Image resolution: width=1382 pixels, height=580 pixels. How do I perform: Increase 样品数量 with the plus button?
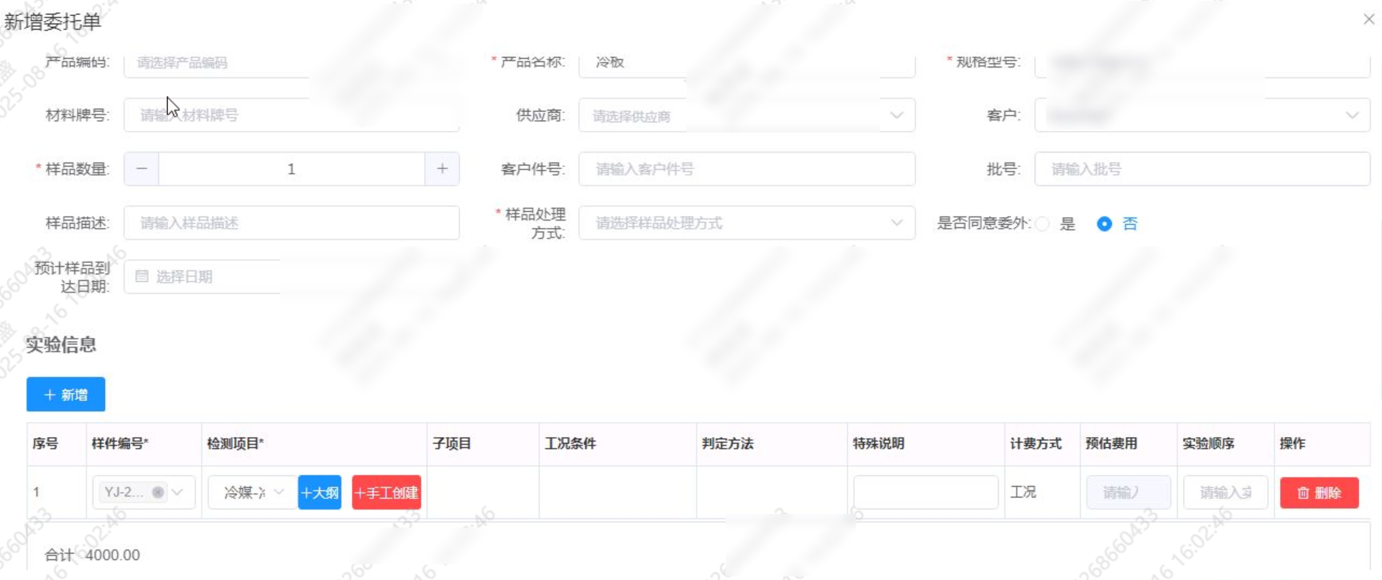(442, 169)
